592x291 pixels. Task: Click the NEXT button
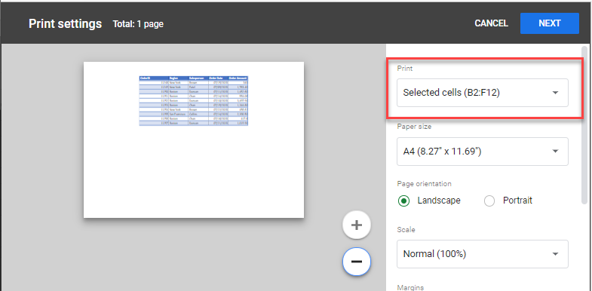click(549, 23)
